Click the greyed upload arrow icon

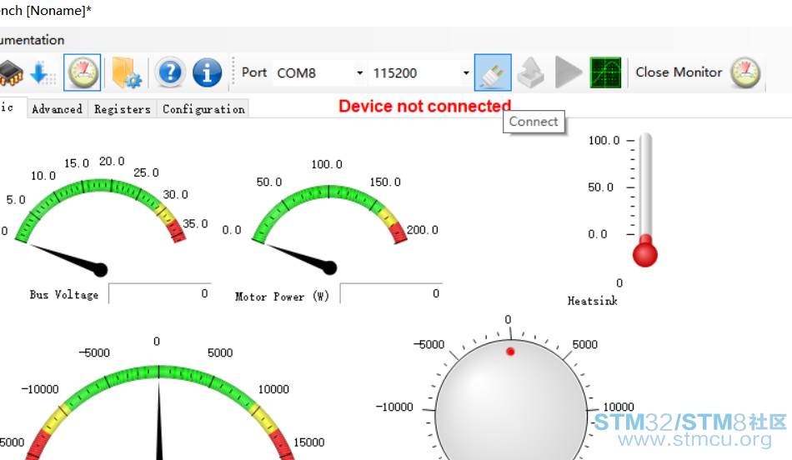point(530,72)
